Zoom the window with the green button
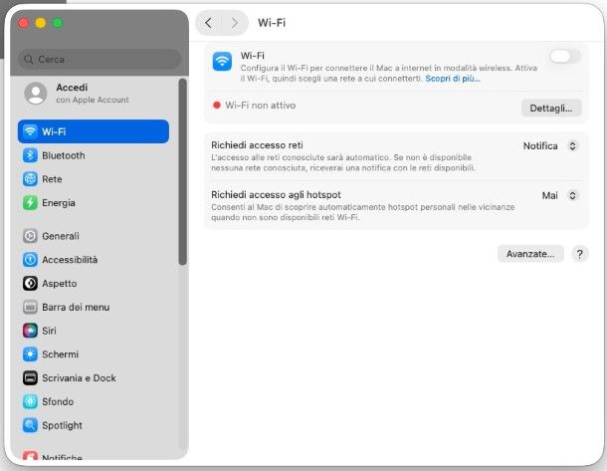Viewport: 607px width, 471px height. pos(58,23)
